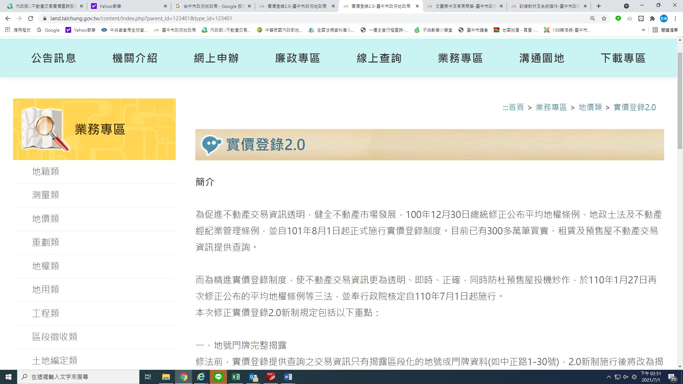The image size is (683, 384).
Task: Open the Chrome three-dot menu
Action: (675, 18)
